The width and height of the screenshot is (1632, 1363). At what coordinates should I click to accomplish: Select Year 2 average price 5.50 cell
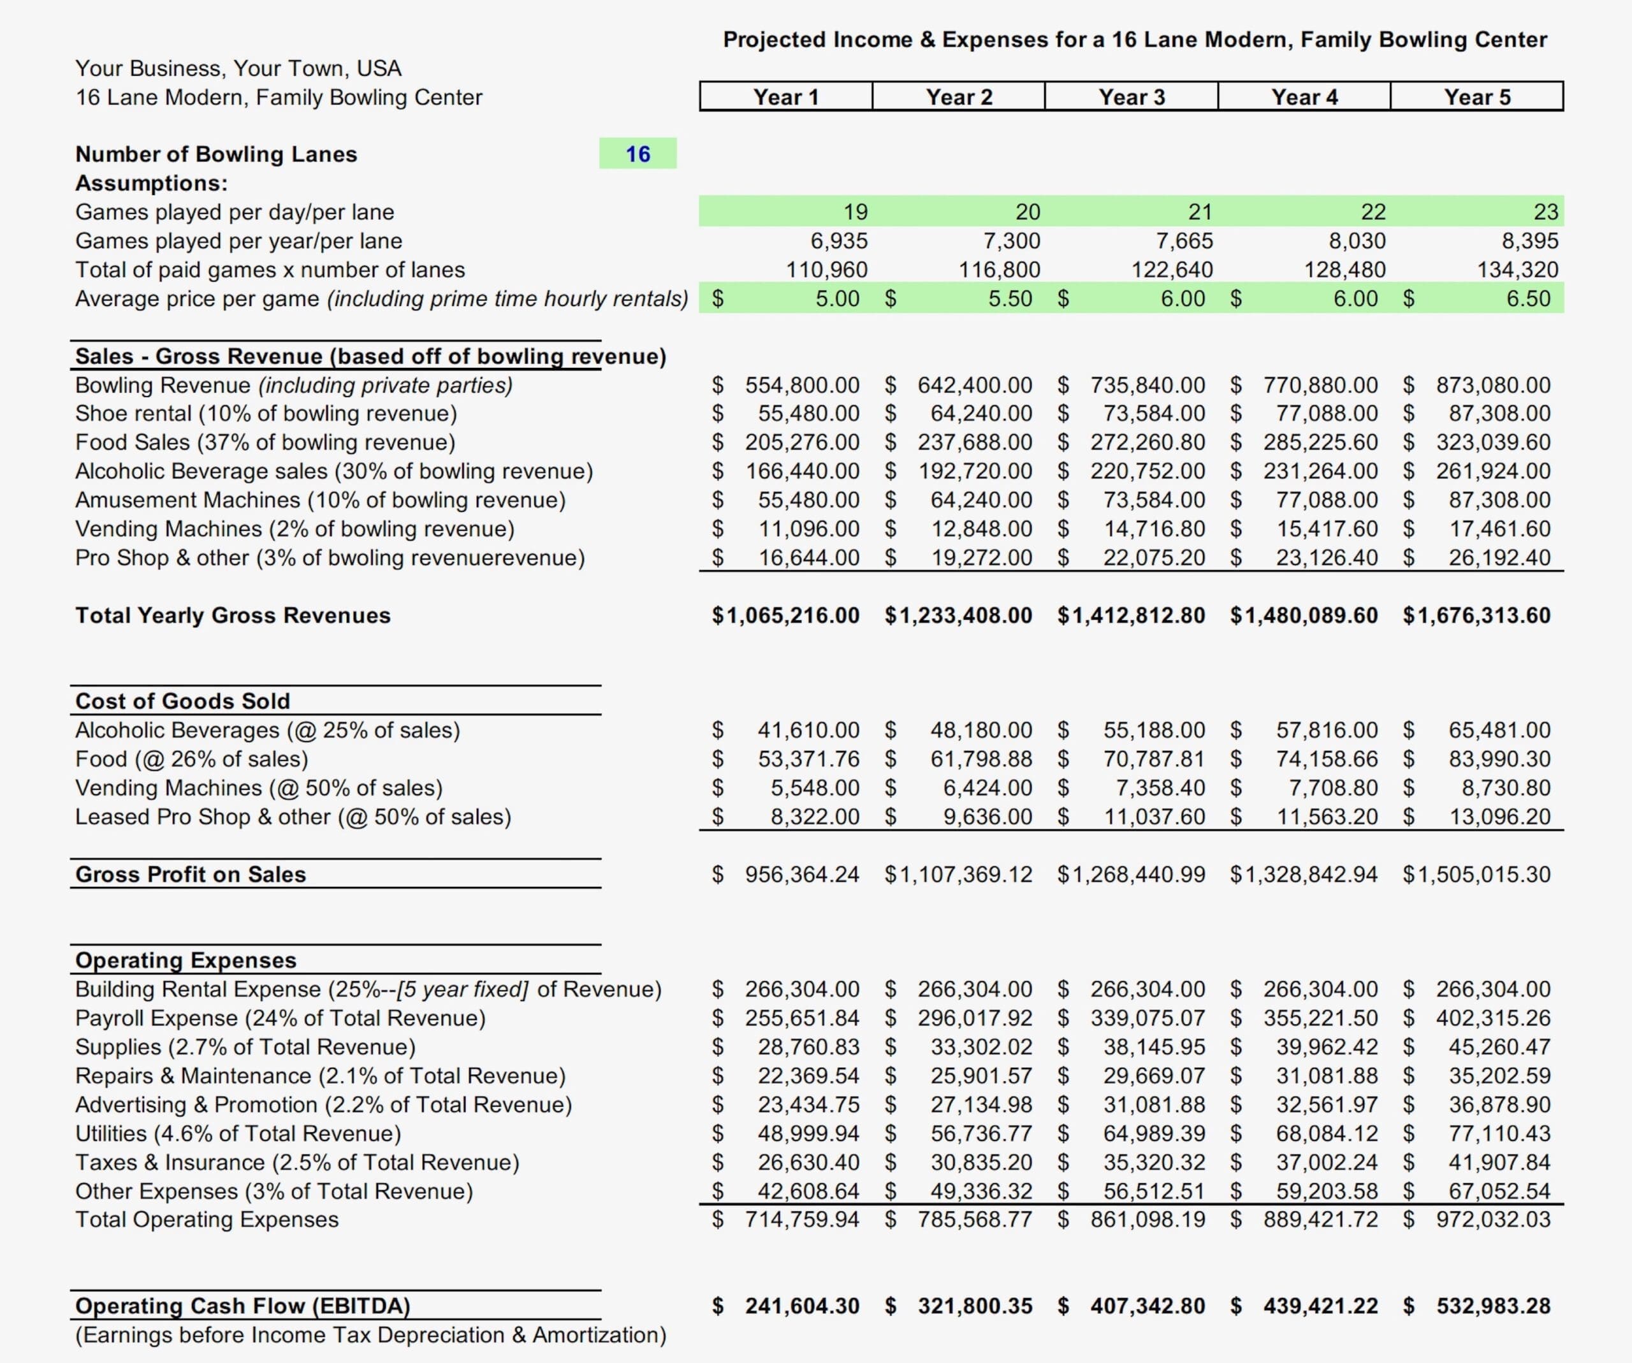click(958, 298)
